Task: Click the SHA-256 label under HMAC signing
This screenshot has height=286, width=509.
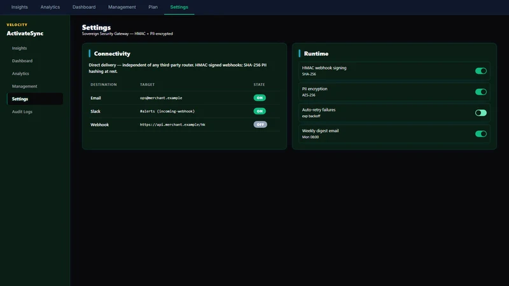Action: (x=309, y=74)
